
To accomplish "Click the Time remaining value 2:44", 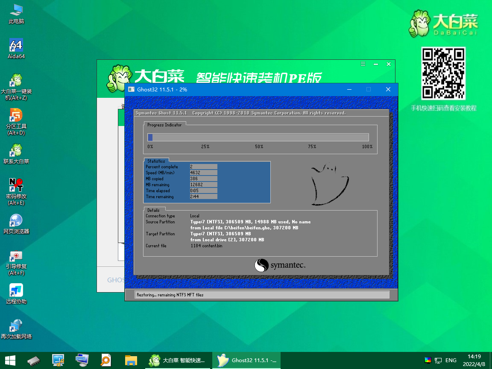I will pyautogui.click(x=203, y=196).
